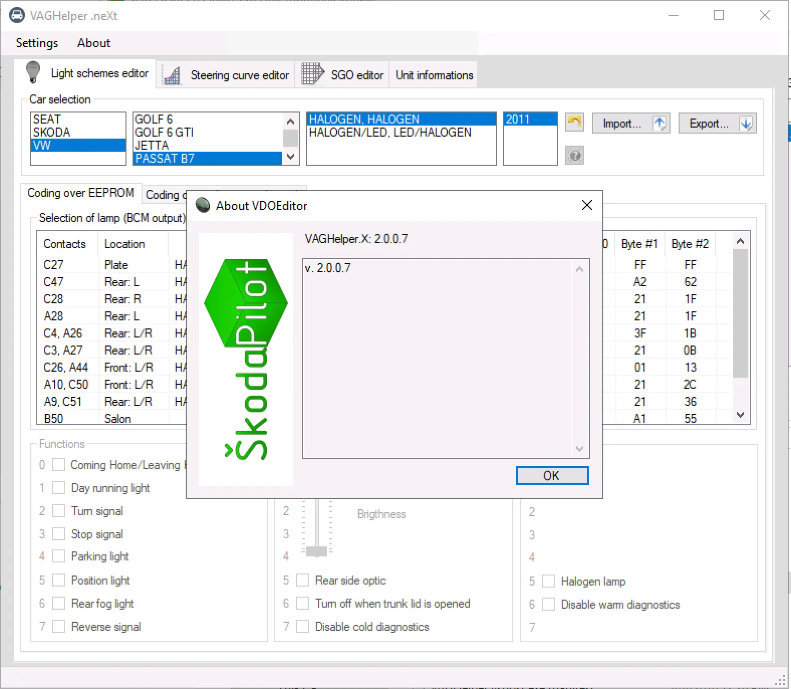Click lamp table scroll down arrow

tap(740, 415)
